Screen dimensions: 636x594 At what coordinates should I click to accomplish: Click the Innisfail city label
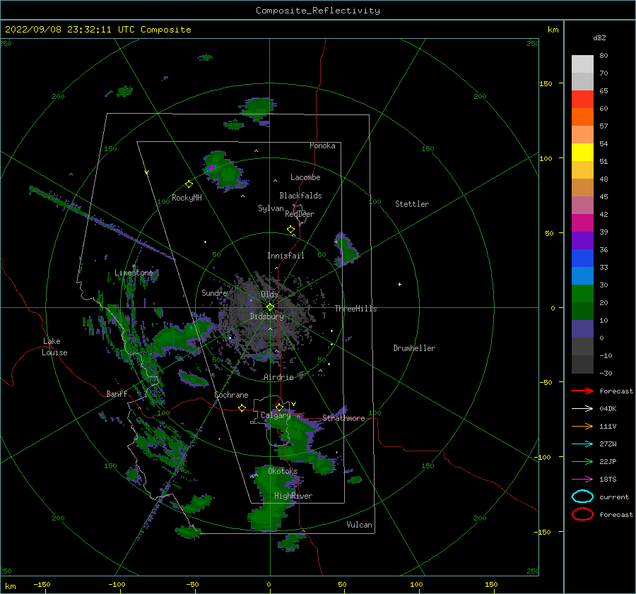point(285,256)
